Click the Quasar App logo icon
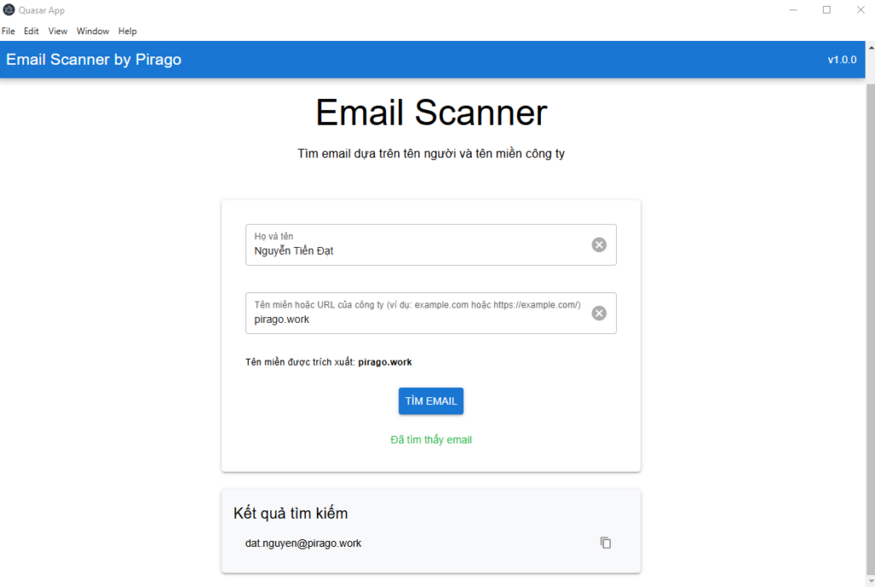The height and width of the screenshot is (587, 875). coord(9,10)
